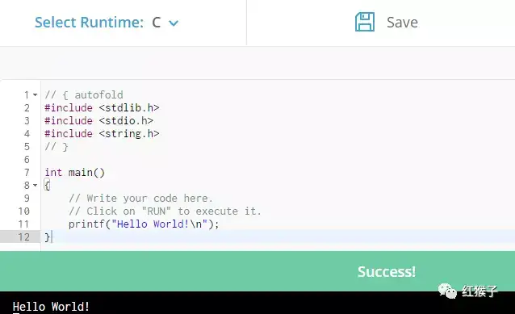Click the "Click on RUN" comment line
Image resolution: width=515 pixels, height=314 pixels.
pyautogui.click(x=165, y=211)
